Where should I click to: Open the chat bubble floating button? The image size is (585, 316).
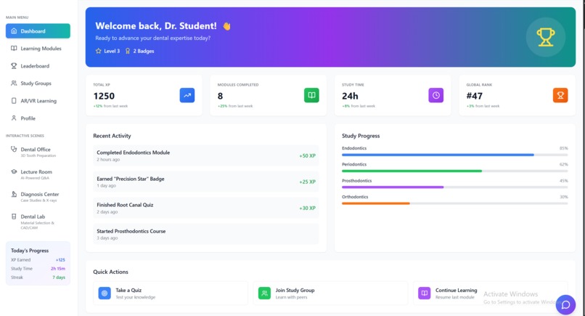(x=565, y=305)
